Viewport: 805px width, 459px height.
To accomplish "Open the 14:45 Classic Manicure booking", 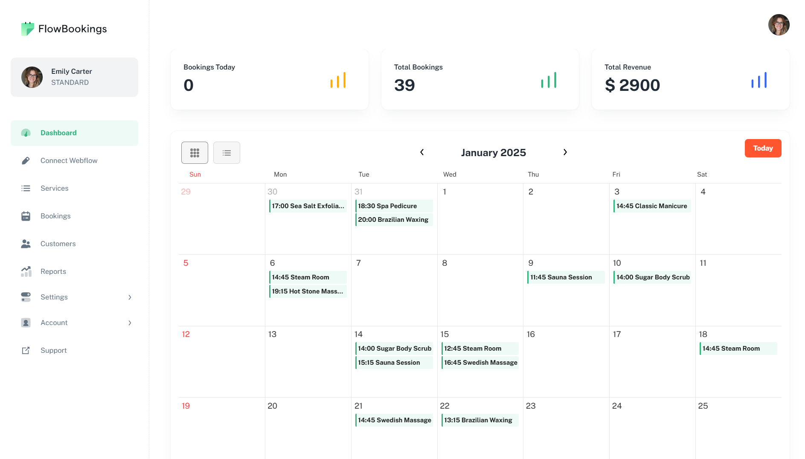I will pyautogui.click(x=651, y=206).
